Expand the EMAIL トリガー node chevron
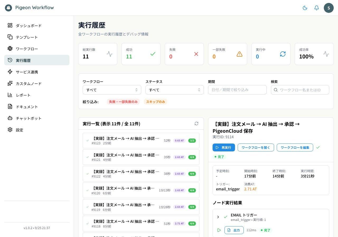The image size is (338, 237). click(x=218, y=217)
